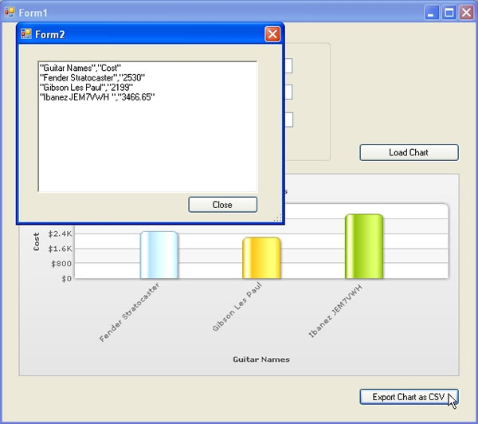Click the Ibanez JEM7VWH line in CSV text
Screen dimensions: 478x424
(x=97, y=97)
